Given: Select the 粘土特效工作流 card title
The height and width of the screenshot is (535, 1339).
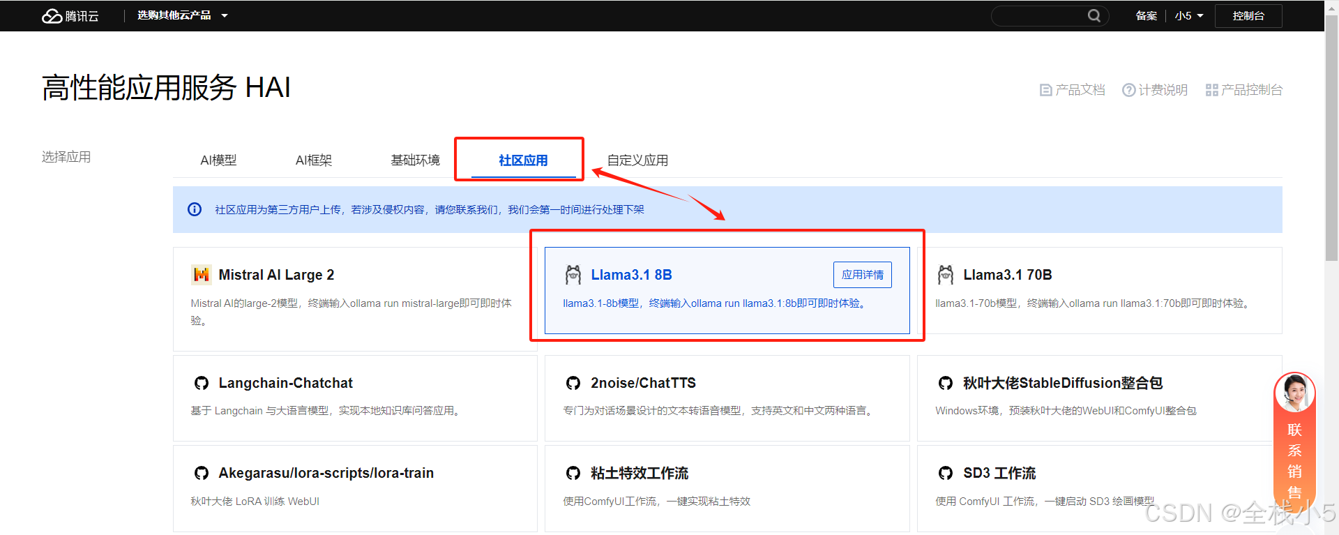Looking at the screenshot, I should (640, 473).
